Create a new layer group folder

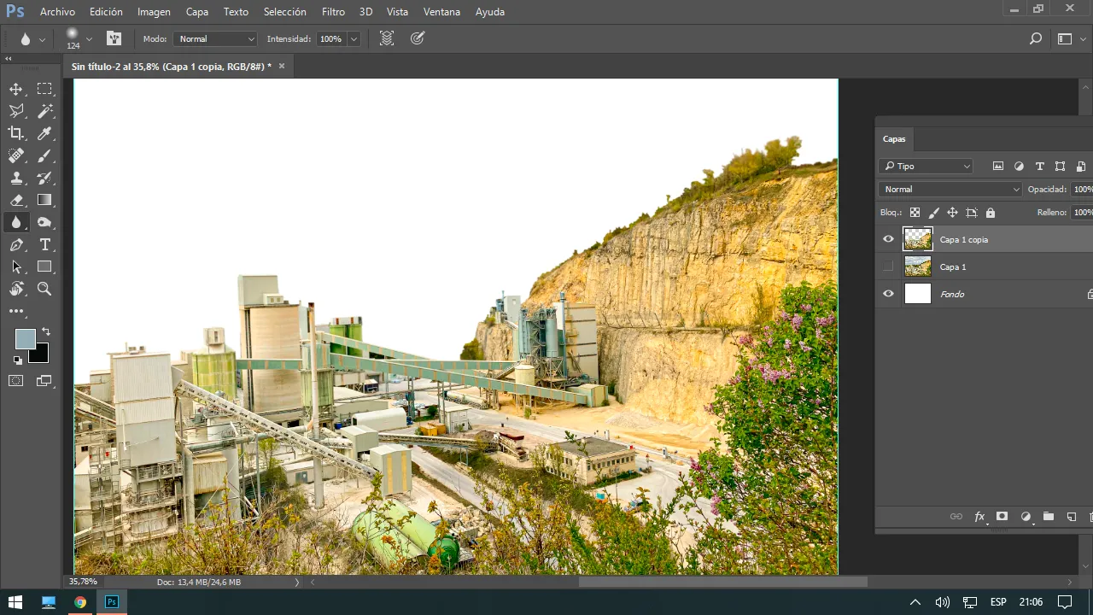coord(1049,517)
